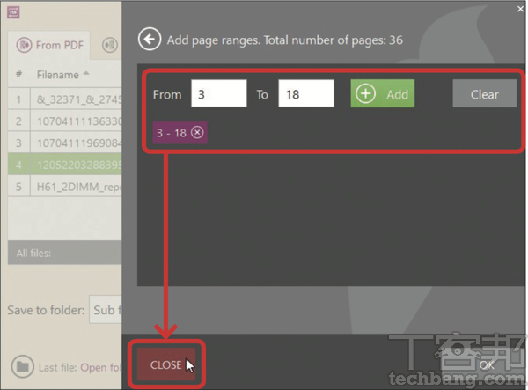Select file row 1 starting &_32371
The width and height of the screenshot is (528, 390).
tap(64, 99)
